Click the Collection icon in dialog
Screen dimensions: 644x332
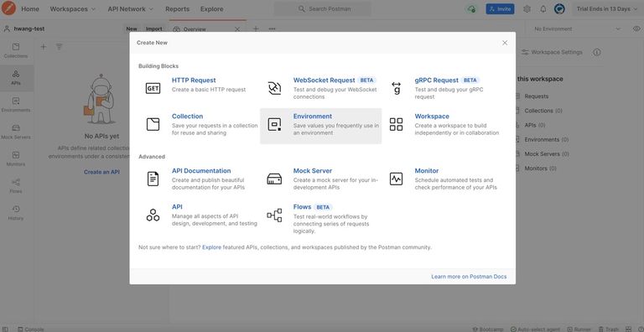tap(153, 124)
